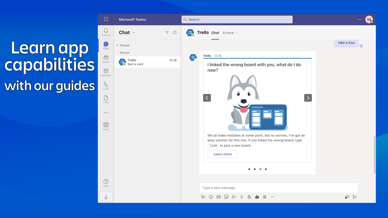This screenshot has width=388, height=218.
Task: Open the emoji picker
Action: (211, 197)
